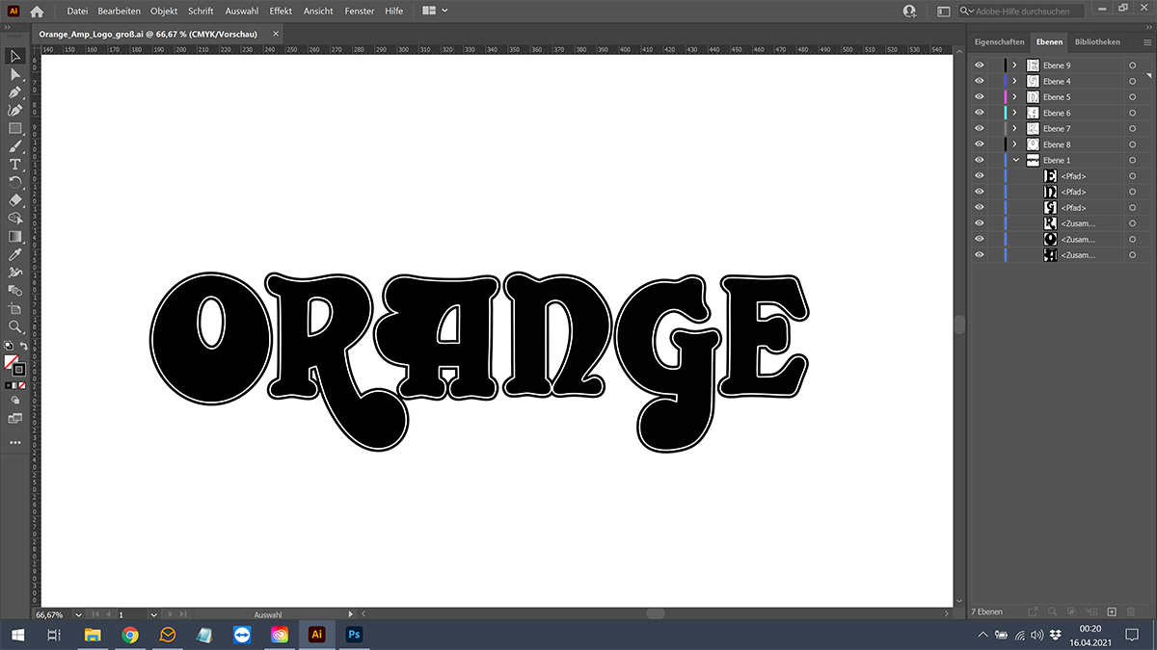Click the locate object magnifier in Layers panel
1157x650 pixels.
pyautogui.click(x=1053, y=611)
